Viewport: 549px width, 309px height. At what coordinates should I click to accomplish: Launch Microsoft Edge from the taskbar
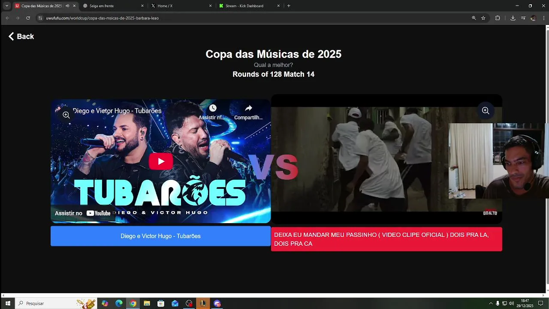pyautogui.click(x=119, y=303)
